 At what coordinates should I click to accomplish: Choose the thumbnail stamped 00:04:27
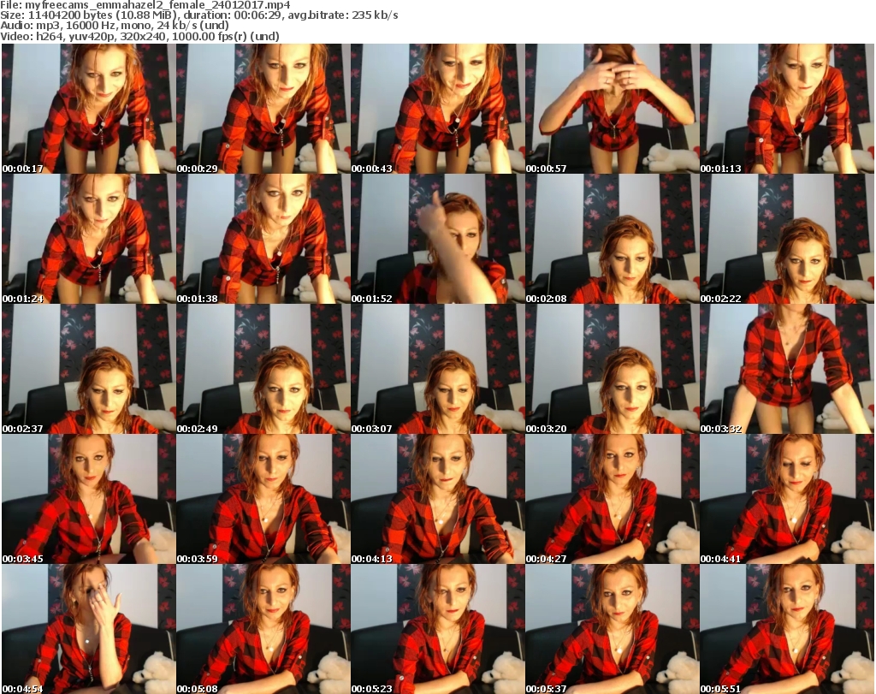coord(612,499)
